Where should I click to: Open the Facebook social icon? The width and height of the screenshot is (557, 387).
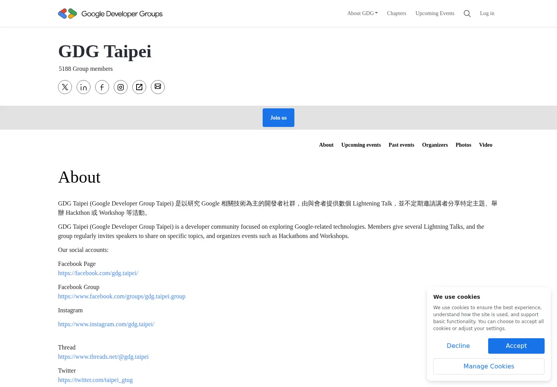[102, 87]
